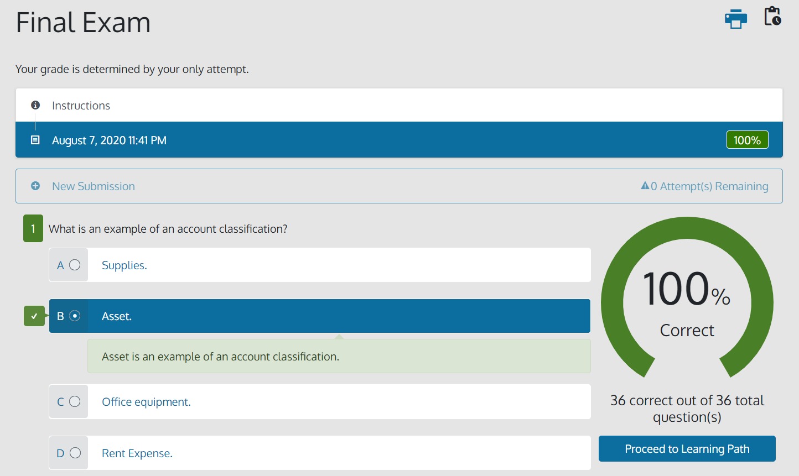
Task: Click the Proceed to Learning Path button
Action: pos(687,449)
